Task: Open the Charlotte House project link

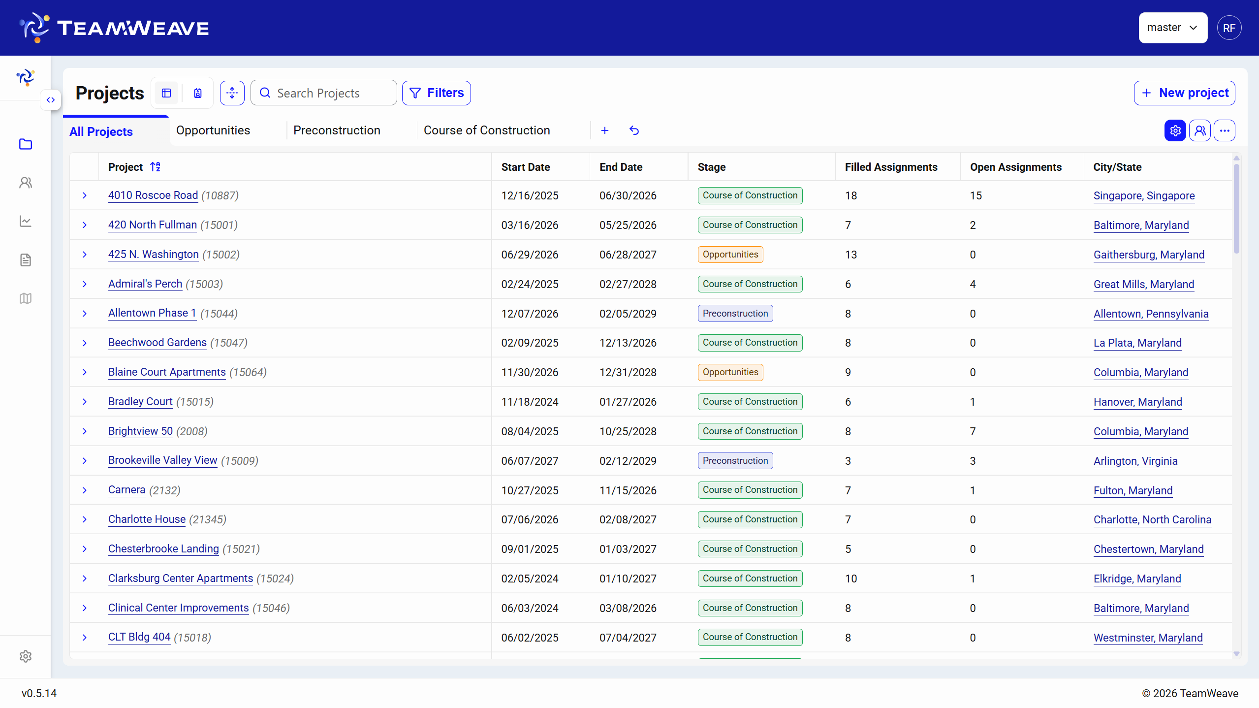Action: click(147, 519)
